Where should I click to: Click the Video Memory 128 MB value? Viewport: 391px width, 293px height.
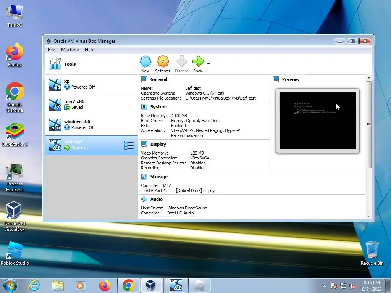(x=197, y=153)
